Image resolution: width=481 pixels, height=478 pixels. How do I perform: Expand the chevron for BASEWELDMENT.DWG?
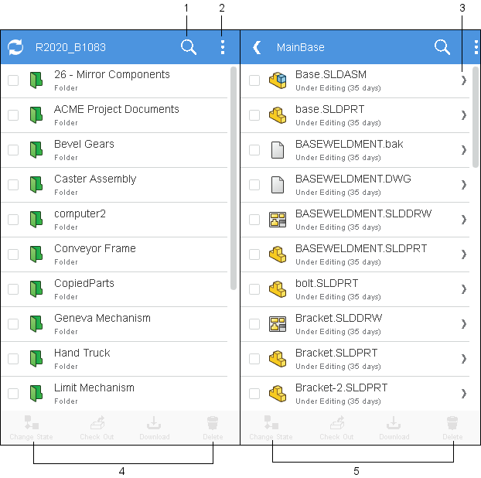(464, 184)
